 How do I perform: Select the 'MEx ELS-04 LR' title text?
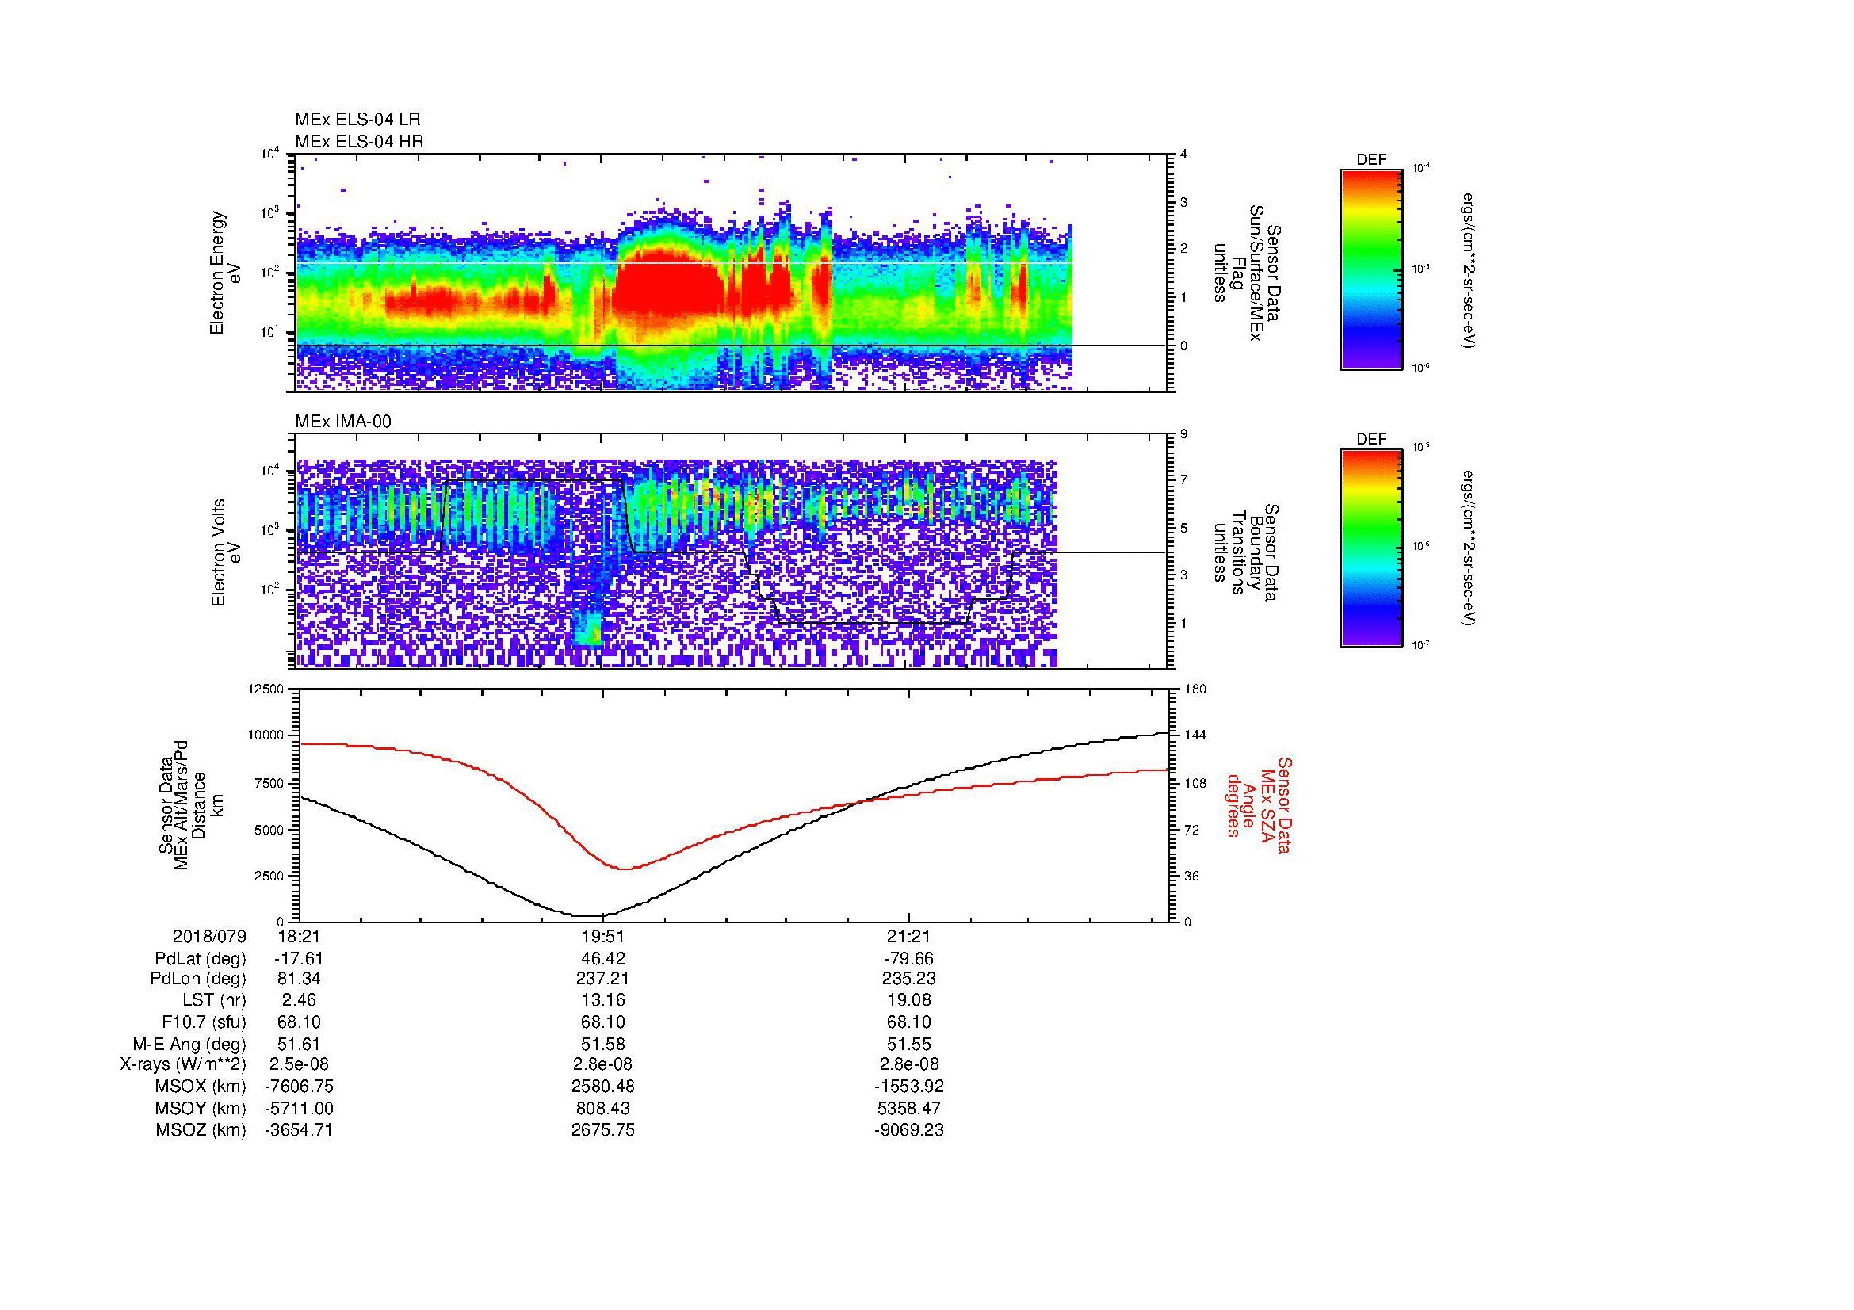357,120
